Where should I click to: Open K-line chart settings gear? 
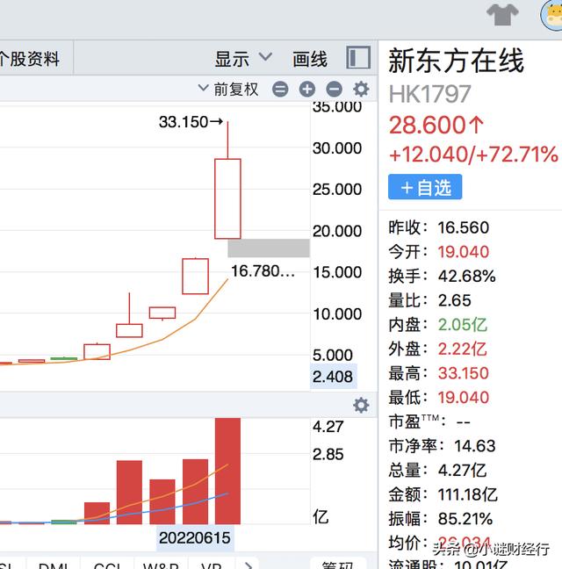click(x=361, y=90)
